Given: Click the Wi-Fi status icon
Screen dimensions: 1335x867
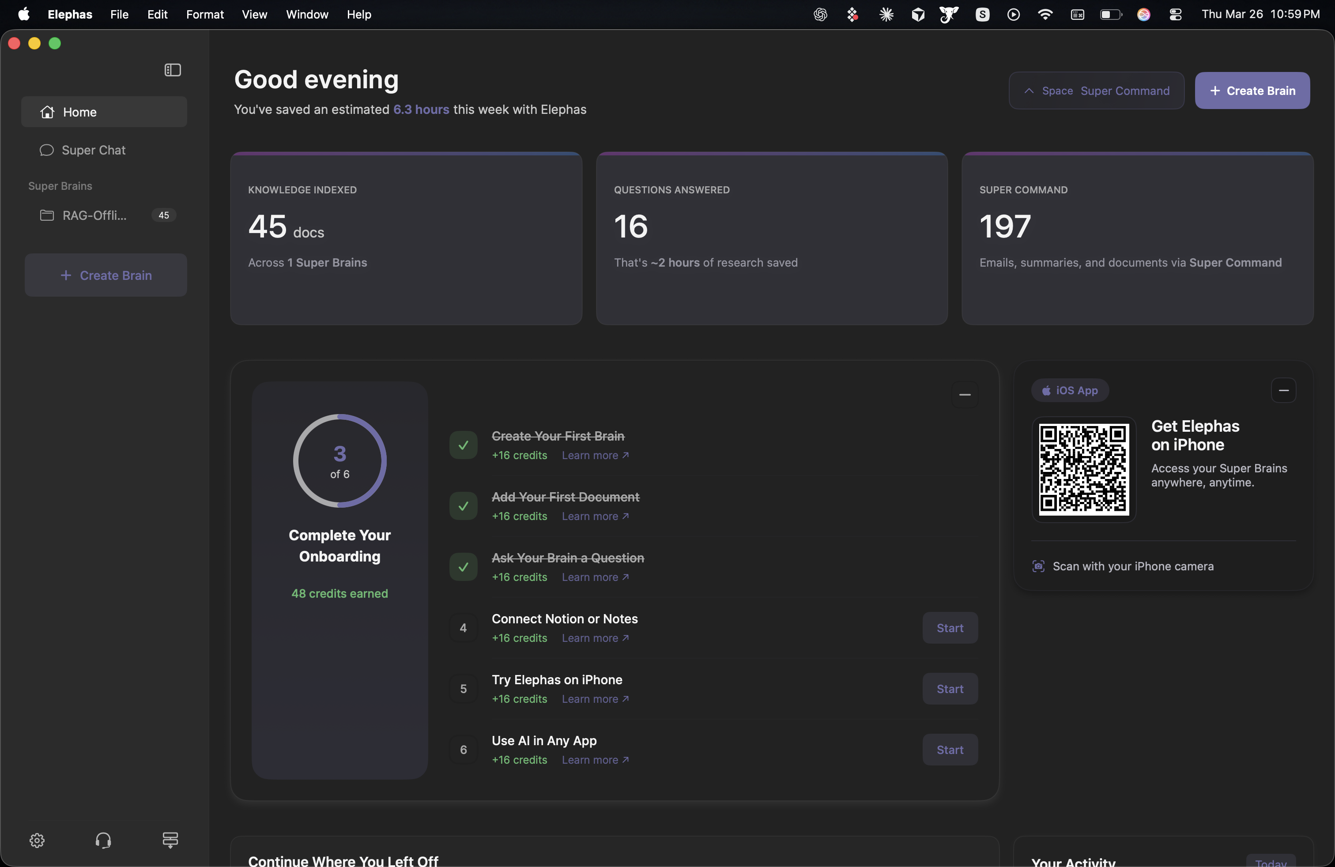Looking at the screenshot, I should pos(1045,15).
